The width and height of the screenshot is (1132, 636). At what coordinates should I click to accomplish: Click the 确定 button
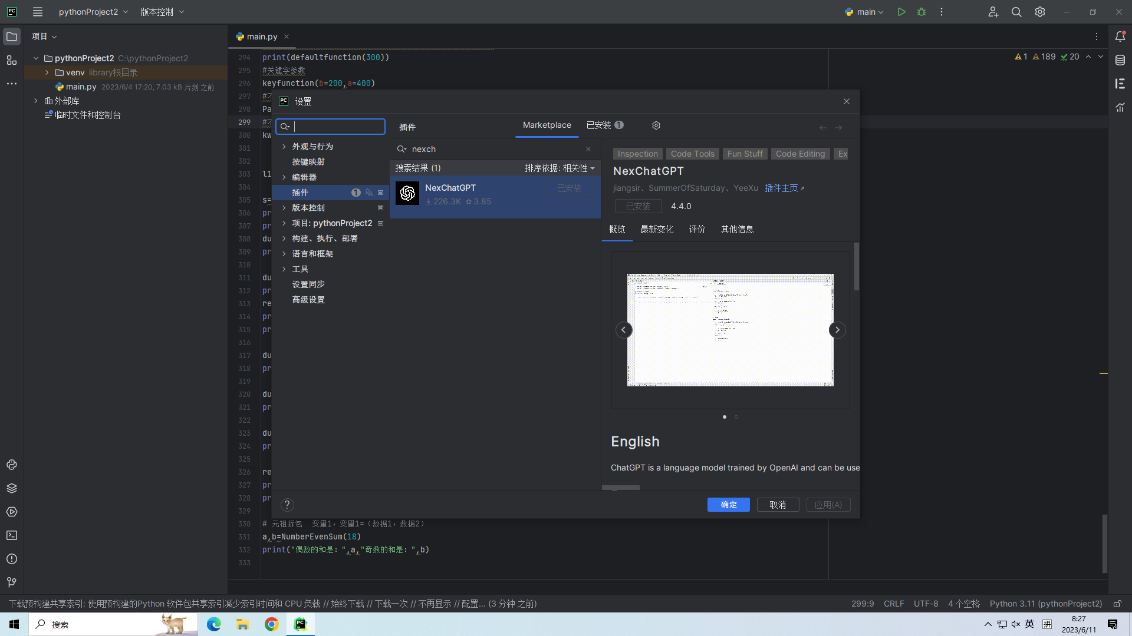point(728,505)
